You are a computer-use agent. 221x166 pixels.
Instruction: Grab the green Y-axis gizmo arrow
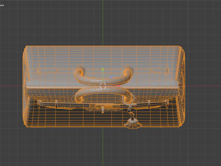pos(103,70)
